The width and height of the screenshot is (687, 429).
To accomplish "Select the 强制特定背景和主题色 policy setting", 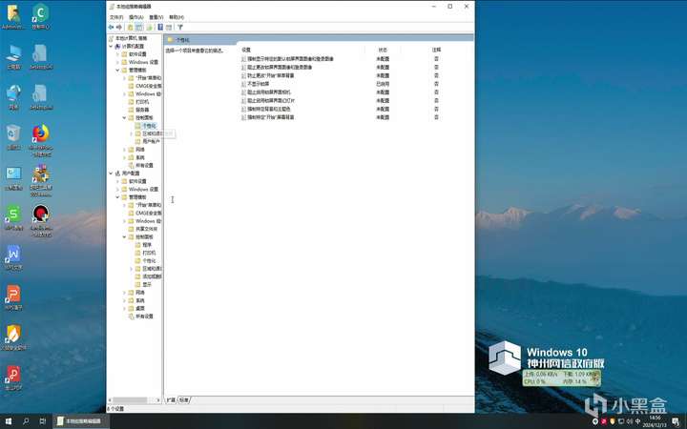I will tap(268, 109).
